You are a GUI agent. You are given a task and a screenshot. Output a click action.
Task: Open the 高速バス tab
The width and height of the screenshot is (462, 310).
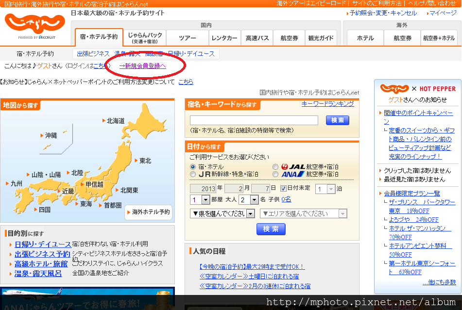pyautogui.click(x=257, y=38)
